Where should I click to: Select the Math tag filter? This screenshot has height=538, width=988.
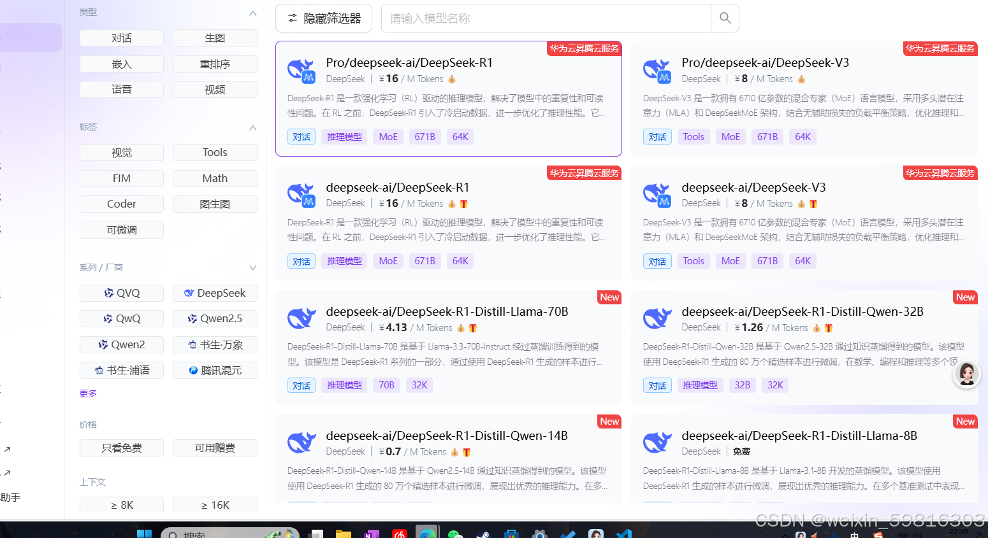[x=215, y=179]
